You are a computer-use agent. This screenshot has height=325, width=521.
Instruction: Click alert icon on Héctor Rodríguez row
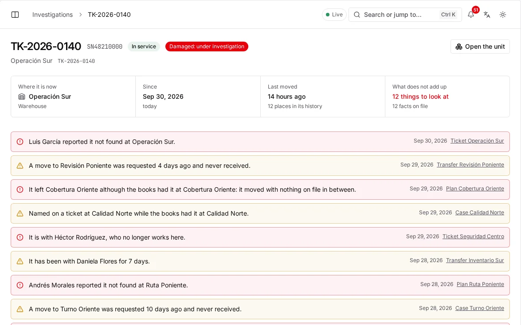[x=20, y=237]
